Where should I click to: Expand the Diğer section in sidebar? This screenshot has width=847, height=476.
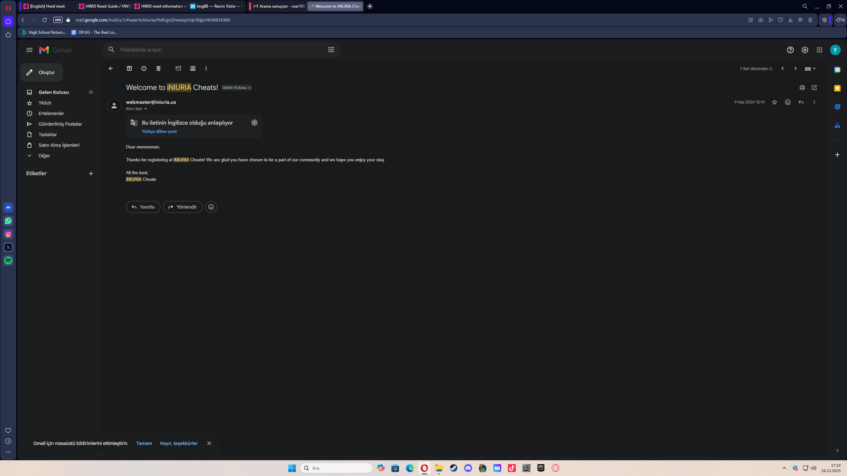click(44, 156)
